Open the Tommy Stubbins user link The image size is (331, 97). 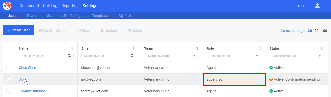(x=32, y=91)
